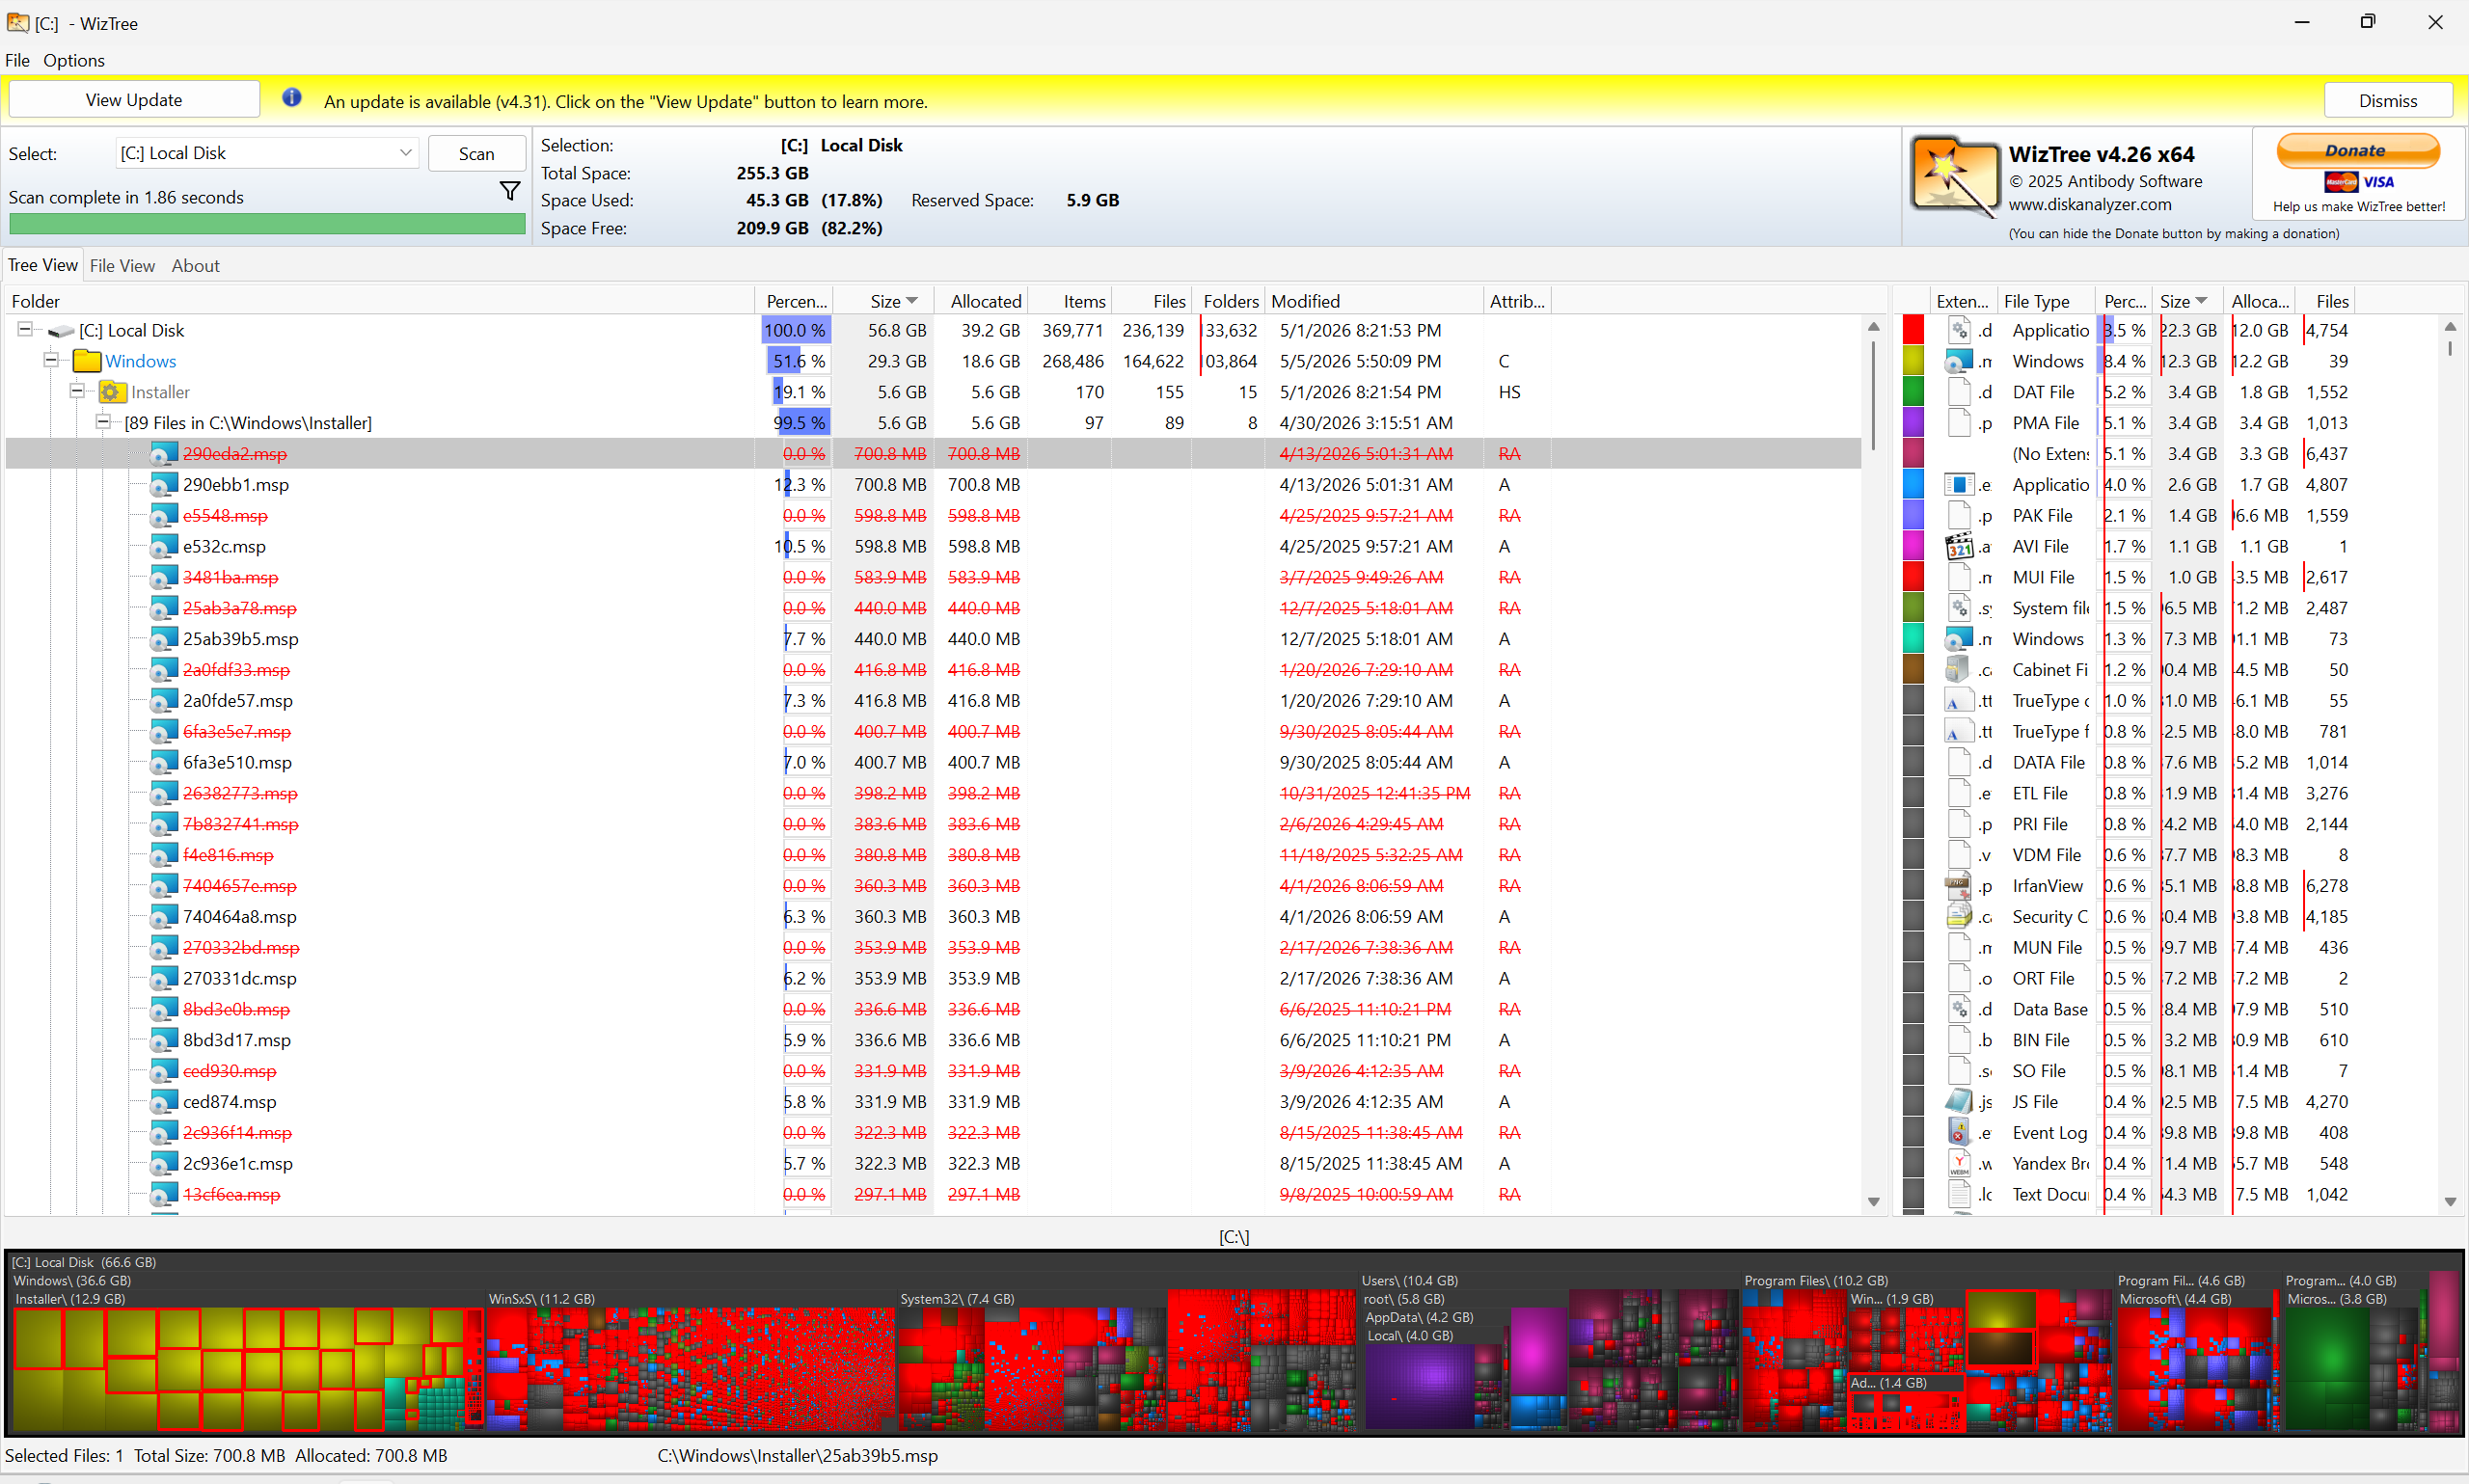This screenshot has width=2469, height=1484.
Task: Click the blue update info icon
Action: click(291, 98)
